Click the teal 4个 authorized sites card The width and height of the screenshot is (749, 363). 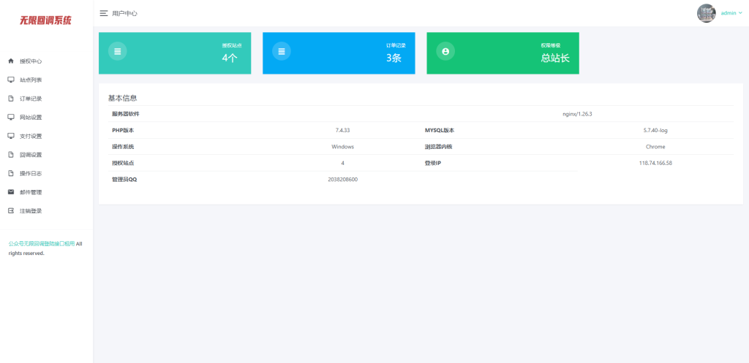pos(175,53)
